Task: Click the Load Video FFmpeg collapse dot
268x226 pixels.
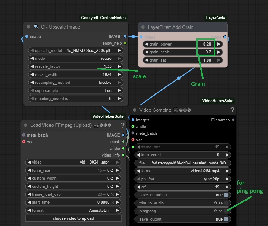Action: tap(26, 125)
